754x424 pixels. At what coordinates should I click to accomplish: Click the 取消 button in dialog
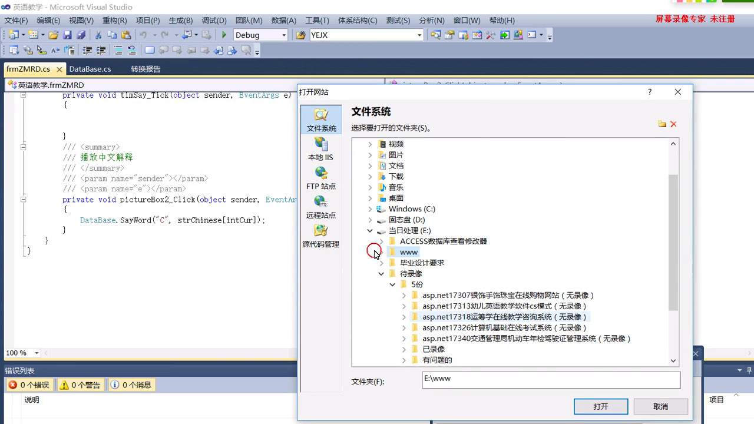click(661, 406)
